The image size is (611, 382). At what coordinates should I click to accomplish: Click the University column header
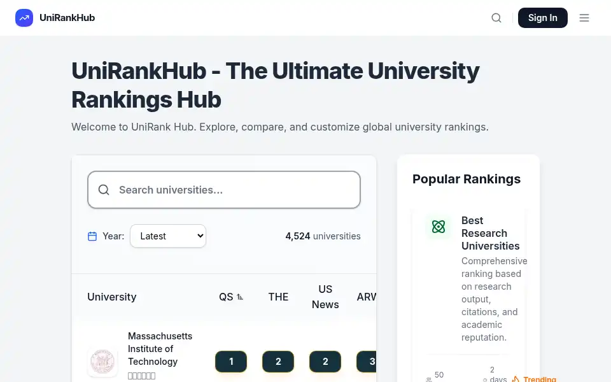[x=112, y=297]
